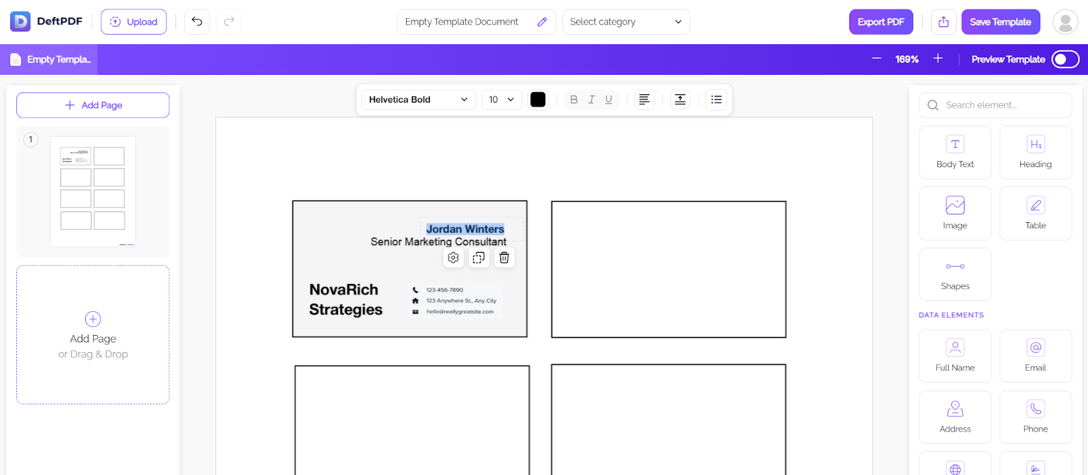Open text alignment options
Image resolution: width=1088 pixels, height=475 pixels.
pyautogui.click(x=644, y=100)
